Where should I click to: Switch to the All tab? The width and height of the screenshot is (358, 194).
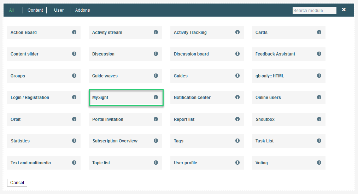click(x=11, y=10)
